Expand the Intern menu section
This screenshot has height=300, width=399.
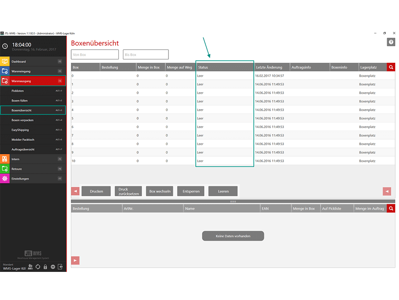[x=33, y=159]
